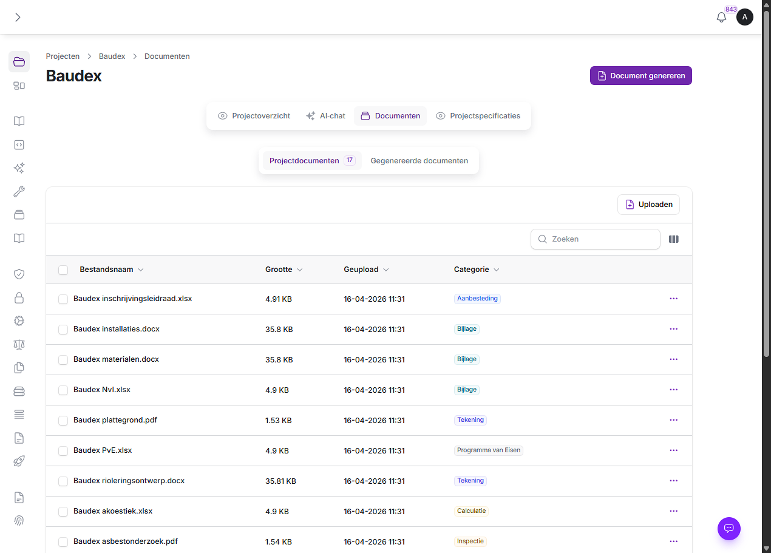The height and width of the screenshot is (553, 771).
Task: Open the fingerprint icon in sidebar
Action: point(19,520)
